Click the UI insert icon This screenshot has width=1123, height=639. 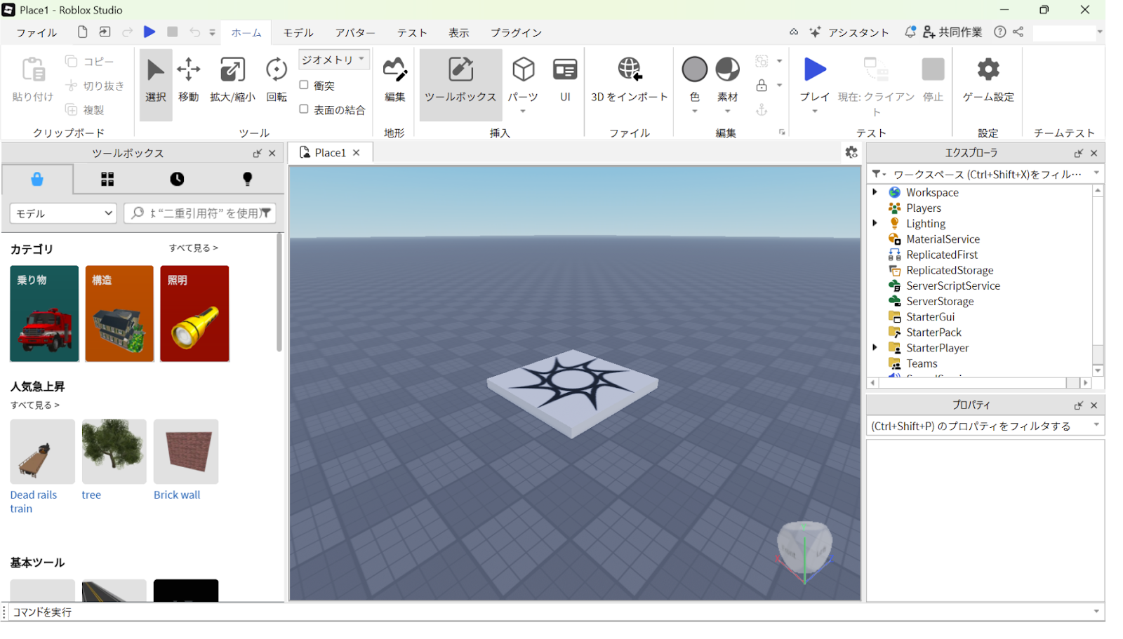565,79
